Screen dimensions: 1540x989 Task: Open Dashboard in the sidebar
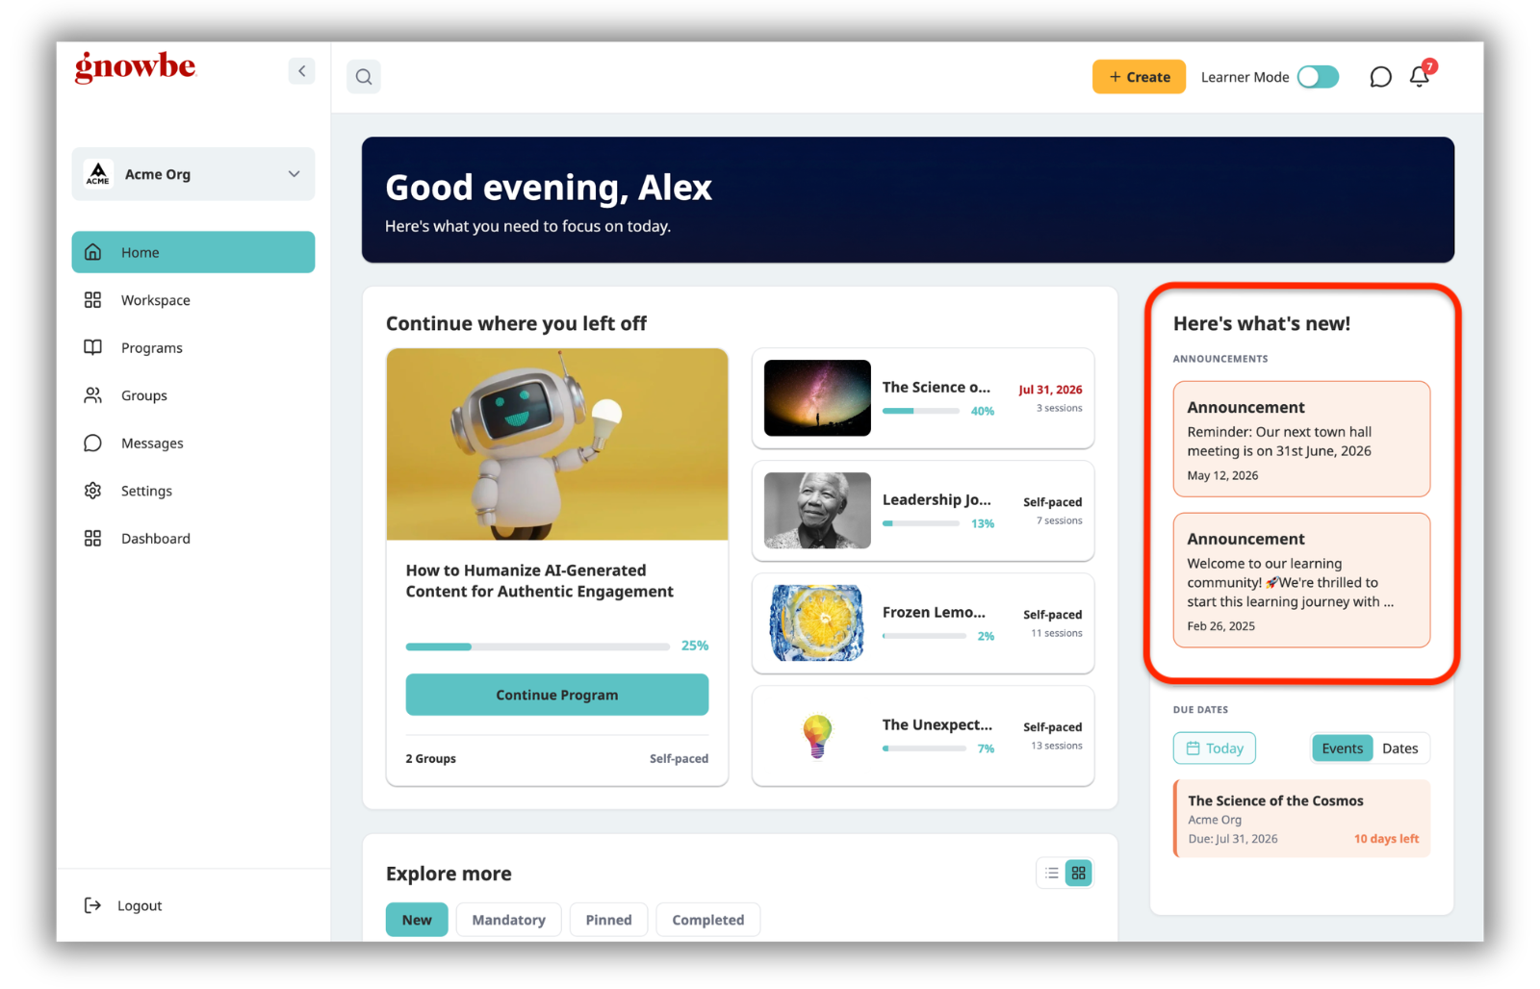193,538
